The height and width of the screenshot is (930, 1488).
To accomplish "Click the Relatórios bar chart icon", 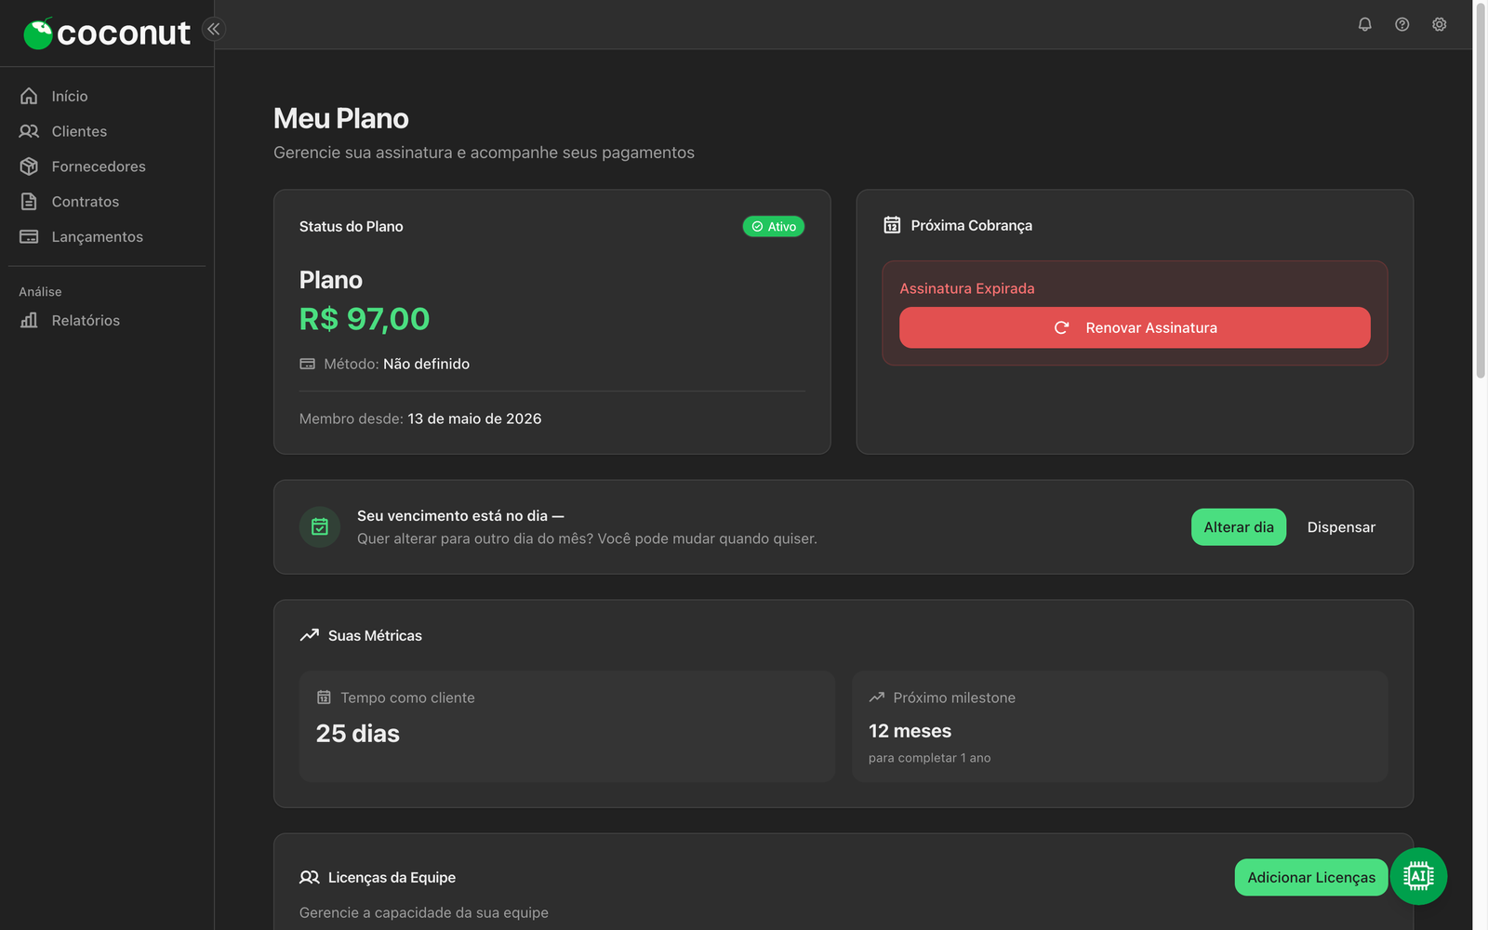I will 29,320.
